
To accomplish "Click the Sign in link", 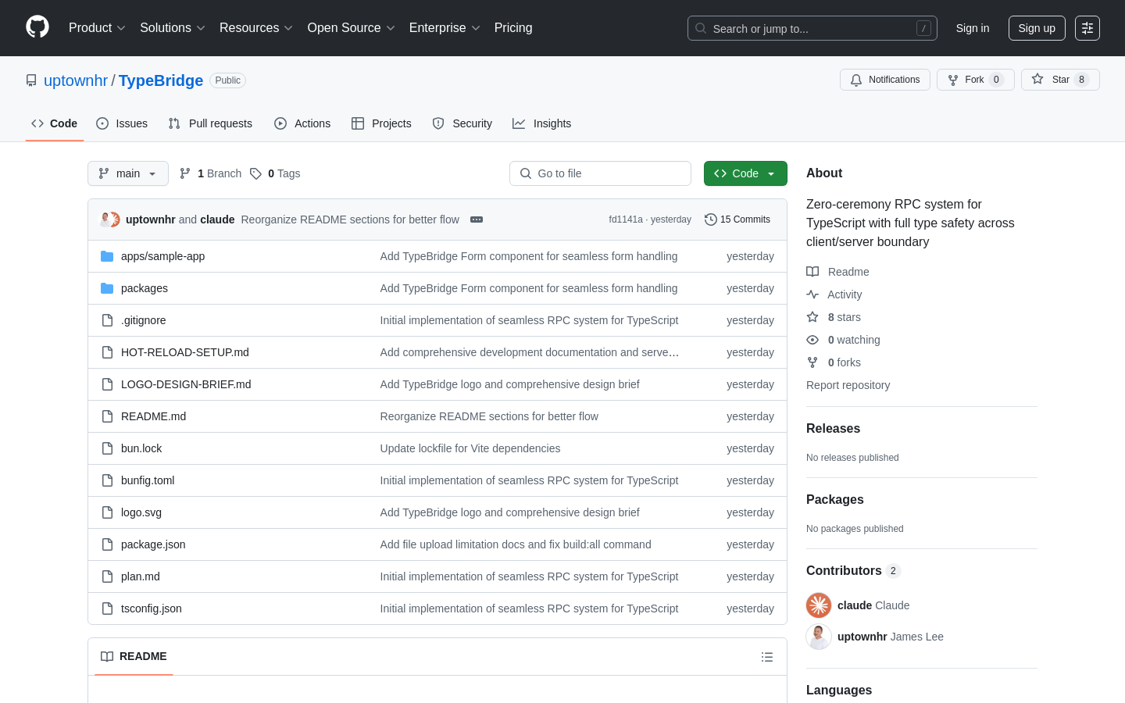I will [973, 28].
